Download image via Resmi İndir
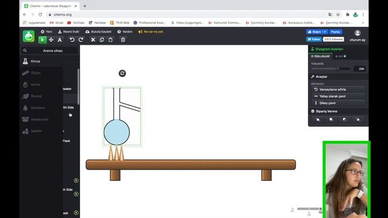Viewport: 388px width, 218px height. (x=69, y=31)
